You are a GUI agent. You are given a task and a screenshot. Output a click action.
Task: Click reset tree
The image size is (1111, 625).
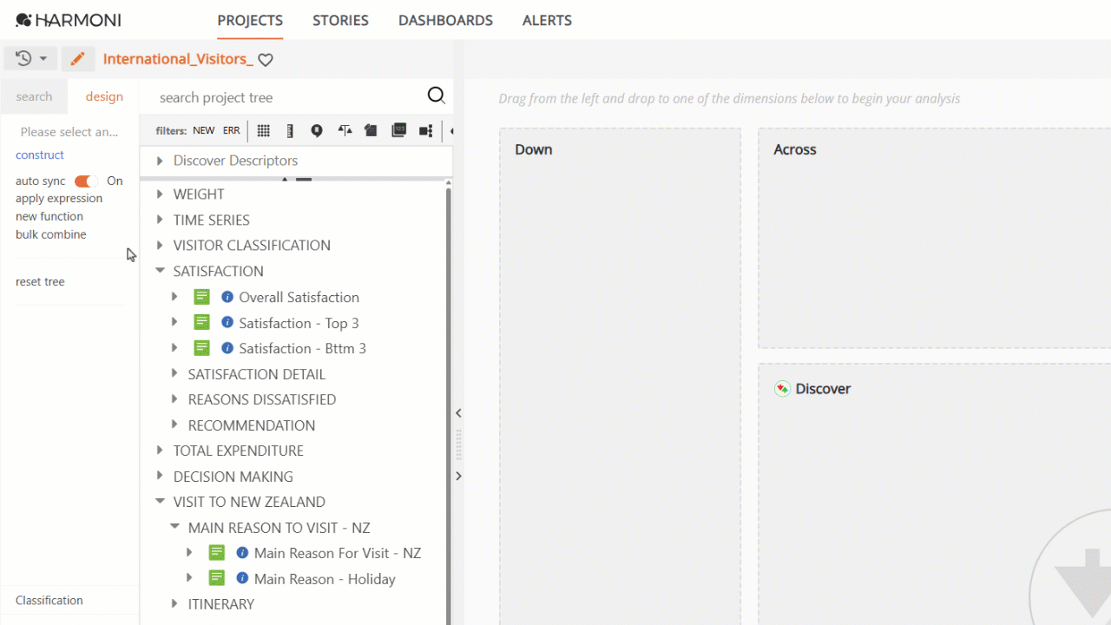(40, 281)
